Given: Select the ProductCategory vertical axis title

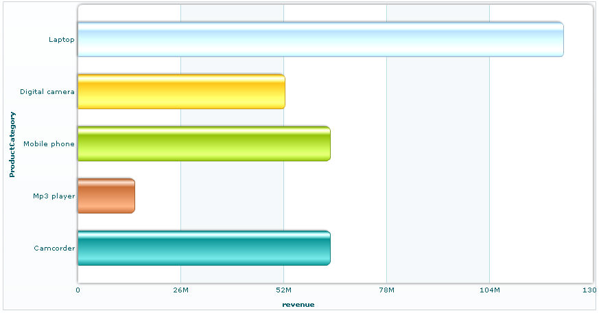Looking at the screenshot, I should 12,144.
